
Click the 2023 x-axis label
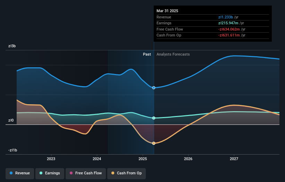[x=51, y=159]
